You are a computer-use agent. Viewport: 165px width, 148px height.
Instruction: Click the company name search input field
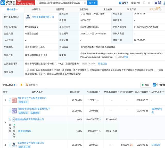pos(62,3)
